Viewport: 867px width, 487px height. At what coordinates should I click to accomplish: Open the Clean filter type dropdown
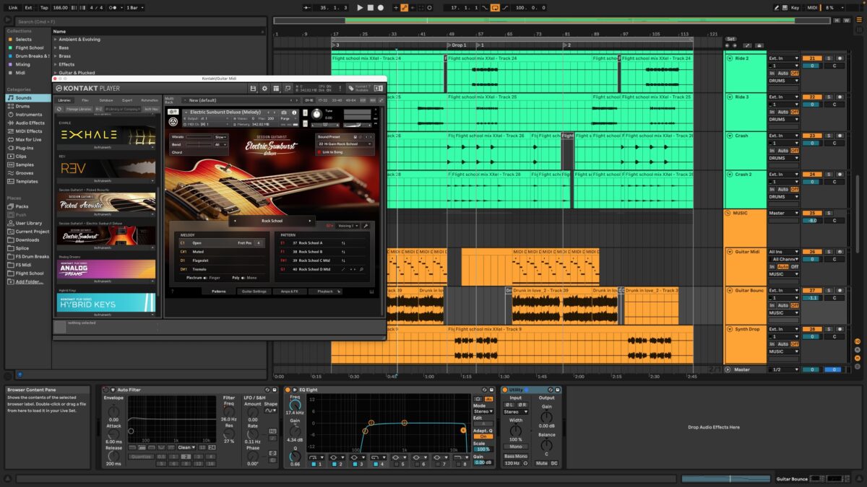click(186, 447)
